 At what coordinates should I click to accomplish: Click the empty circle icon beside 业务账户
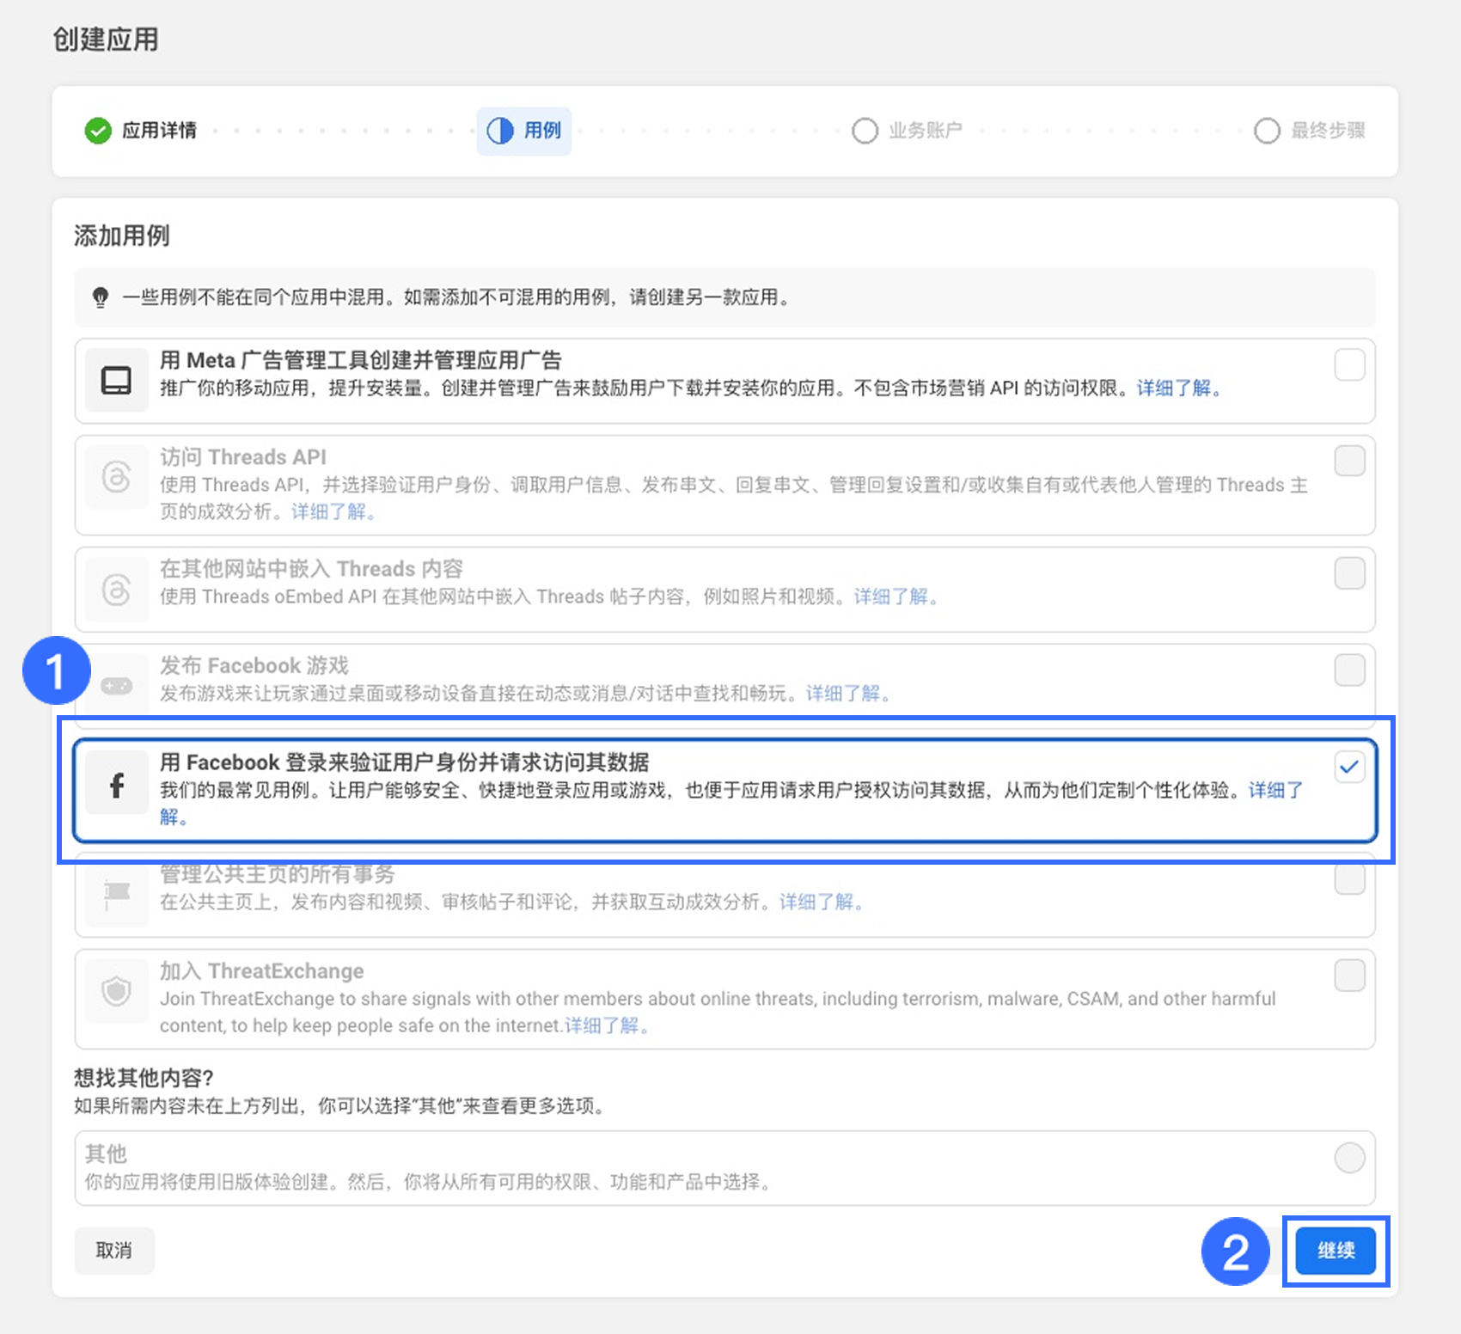click(x=865, y=131)
